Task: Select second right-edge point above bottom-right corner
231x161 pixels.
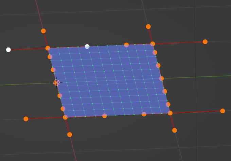Action: (164, 91)
